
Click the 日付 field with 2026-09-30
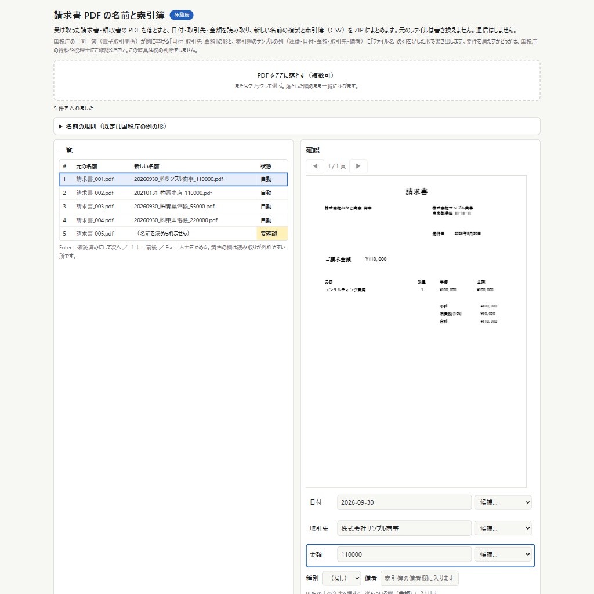404,502
